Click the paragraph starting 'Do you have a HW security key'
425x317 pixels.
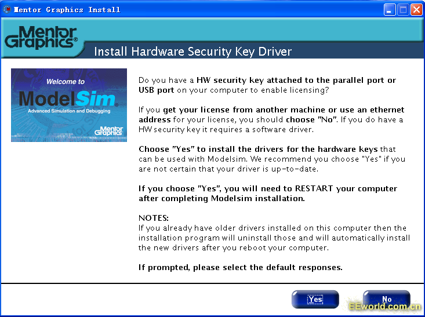pos(267,85)
